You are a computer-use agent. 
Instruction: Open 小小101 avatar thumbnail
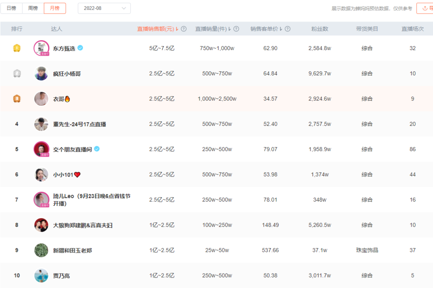point(41,175)
